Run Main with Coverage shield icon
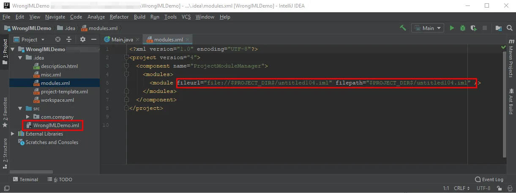 (x=474, y=28)
